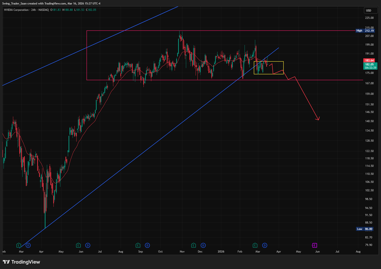Screen dimensions: 381x269
Task: Click the dividend D icon below March 2025
Action: tap(28, 245)
